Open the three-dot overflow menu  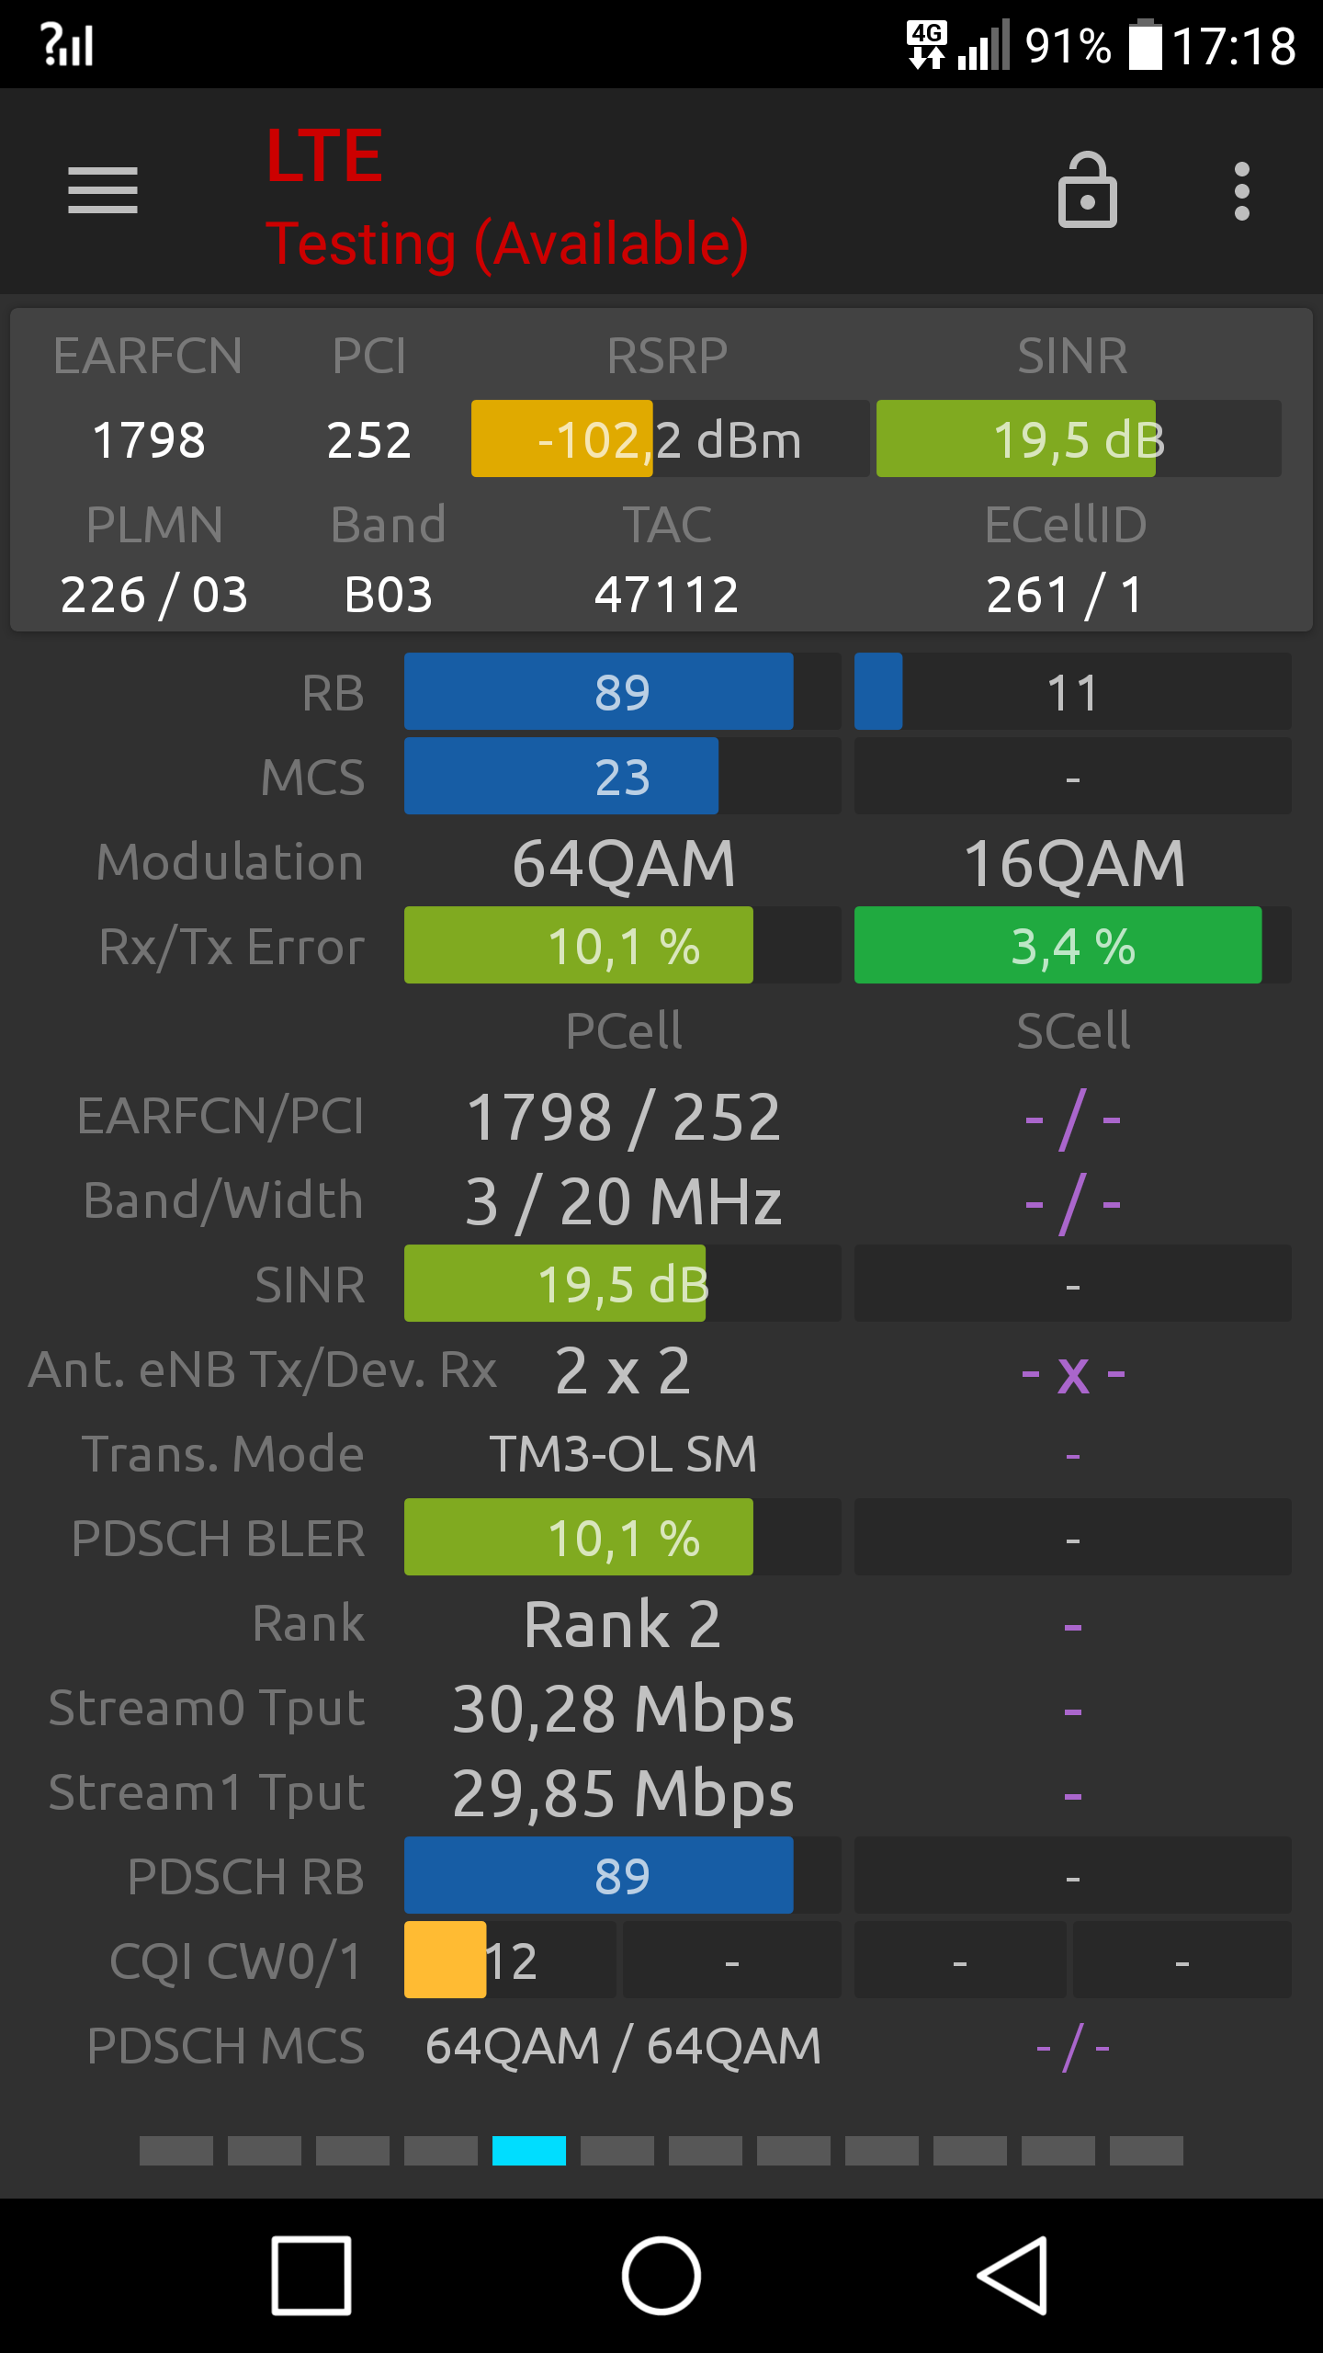1242,191
